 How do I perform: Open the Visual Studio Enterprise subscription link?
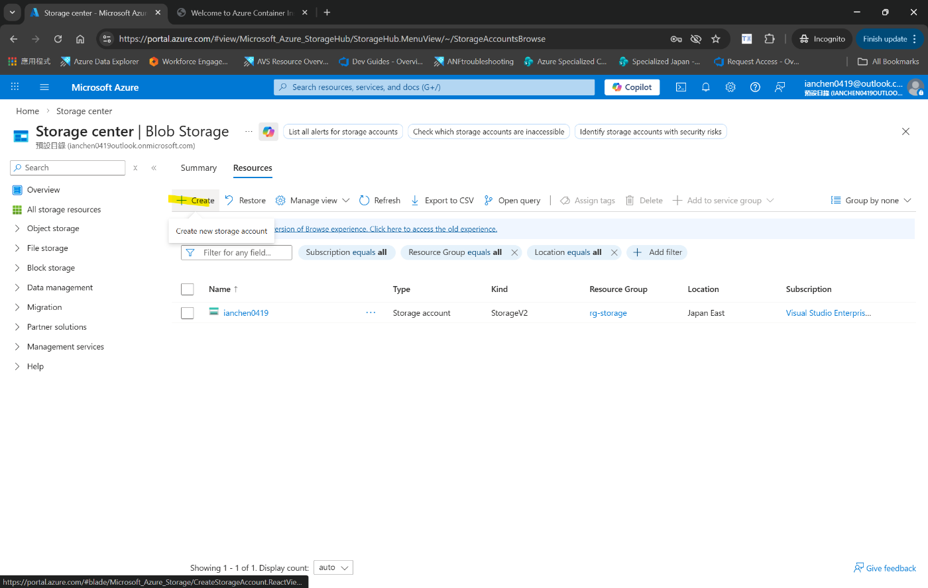click(829, 313)
